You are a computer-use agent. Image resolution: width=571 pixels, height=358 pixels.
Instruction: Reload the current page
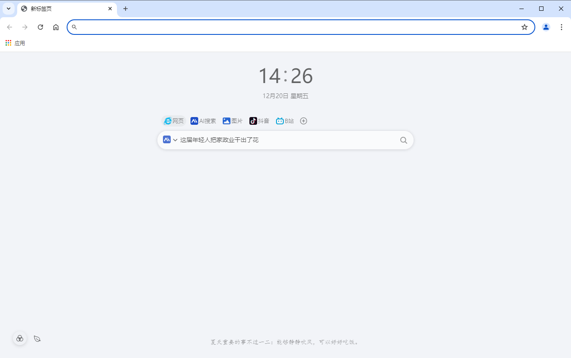(x=40, y=27)
